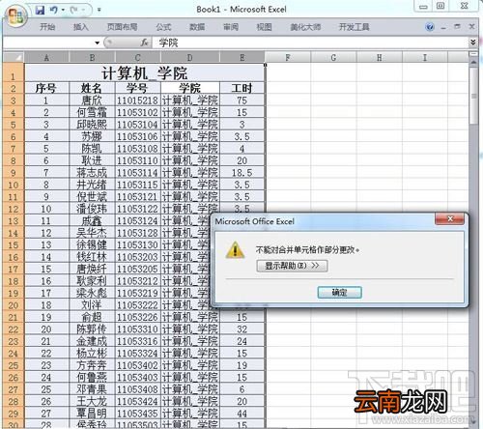
Task: Click the vertical scrollbar up arrow
Action: tap(473, 62)
